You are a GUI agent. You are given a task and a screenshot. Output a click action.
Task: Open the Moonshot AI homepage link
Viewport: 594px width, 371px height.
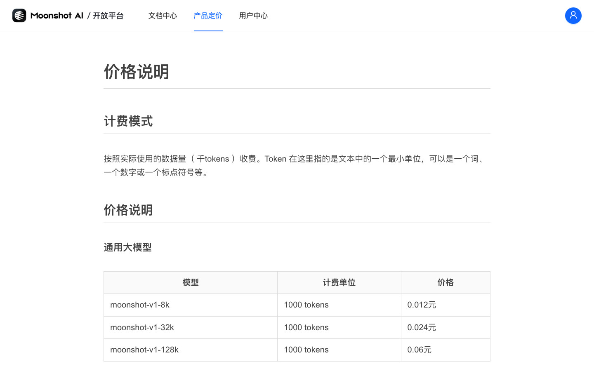(56, 15)
